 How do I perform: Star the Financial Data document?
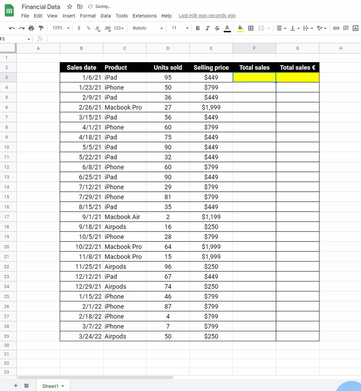[70, 7]
